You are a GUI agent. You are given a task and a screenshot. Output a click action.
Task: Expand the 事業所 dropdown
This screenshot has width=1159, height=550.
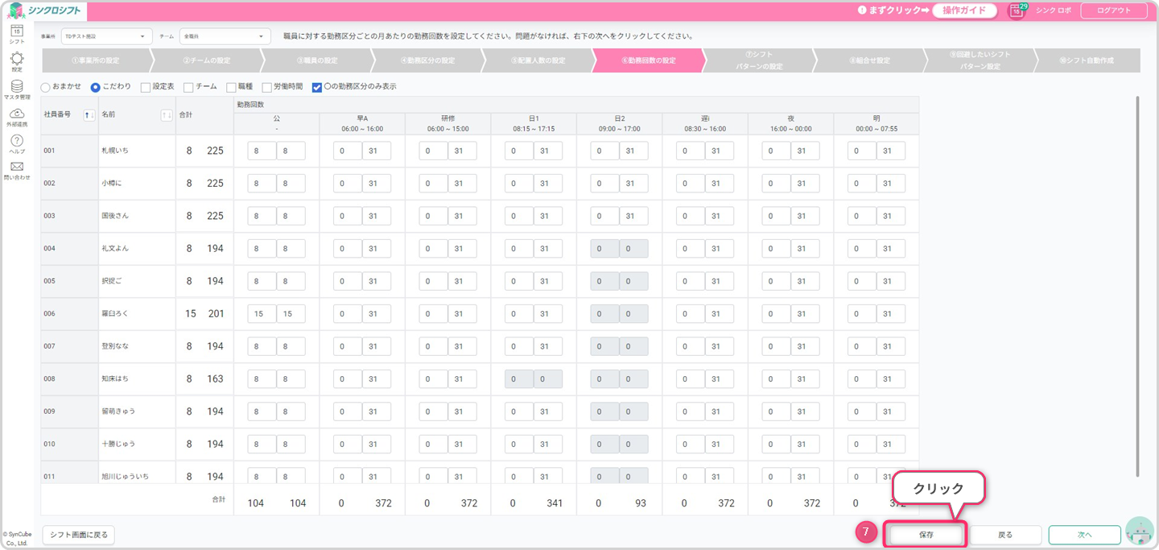click(106, 36)
